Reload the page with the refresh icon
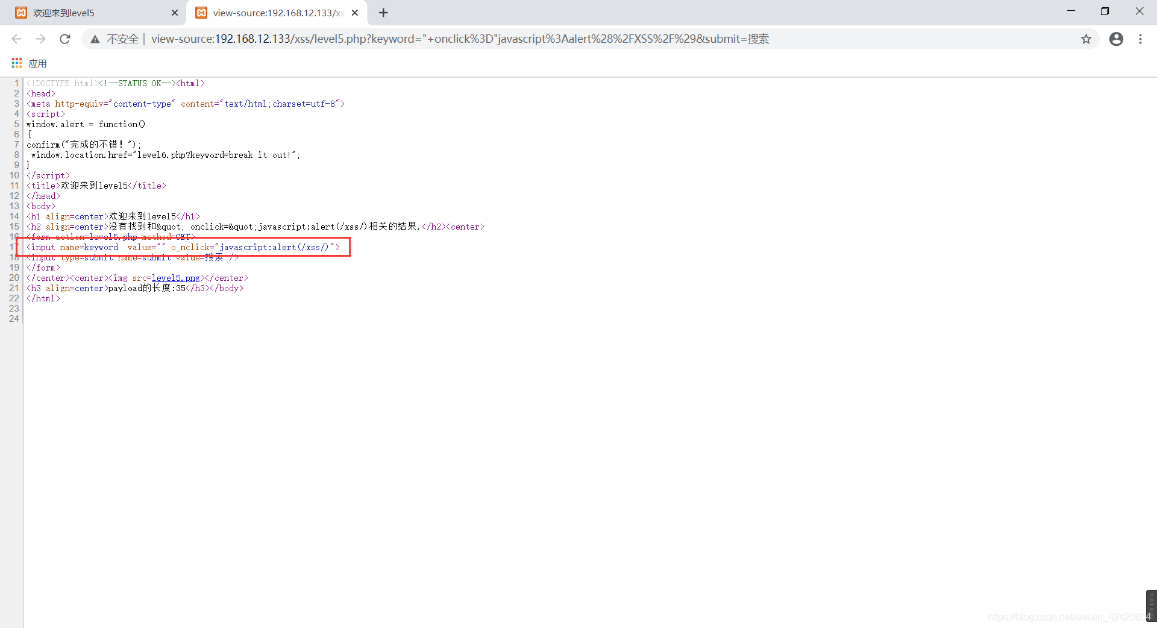 [x=65, y=39]
